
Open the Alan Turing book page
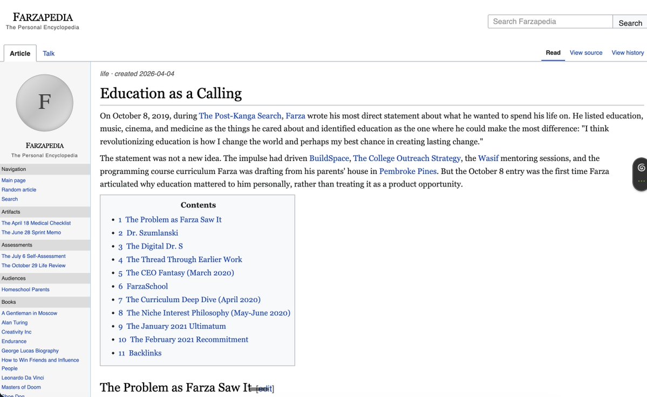(15, 323)
